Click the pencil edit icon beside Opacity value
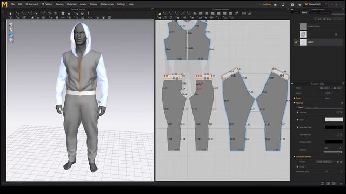 [x=340, y=148]
